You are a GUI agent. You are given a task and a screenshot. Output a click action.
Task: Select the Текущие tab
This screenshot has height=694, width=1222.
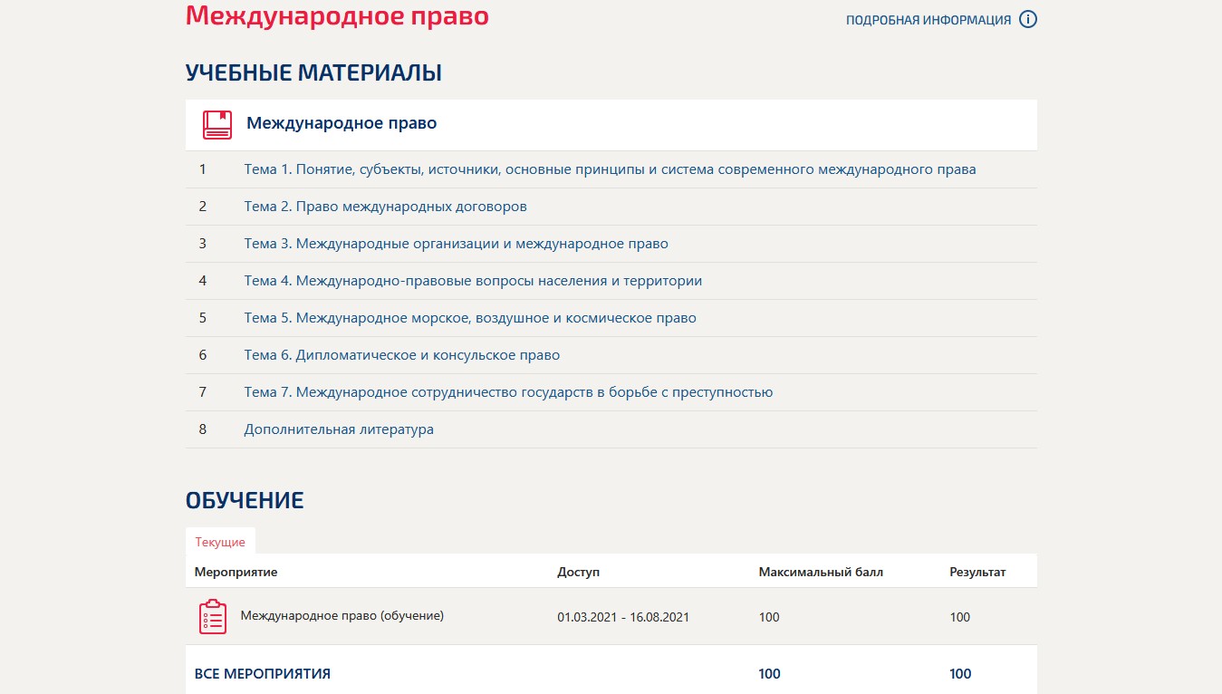tap(220, 542)
